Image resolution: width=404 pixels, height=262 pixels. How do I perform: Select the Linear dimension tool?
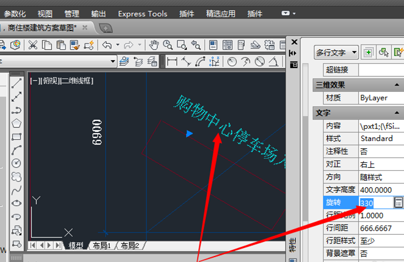click(x=172, y=61)
